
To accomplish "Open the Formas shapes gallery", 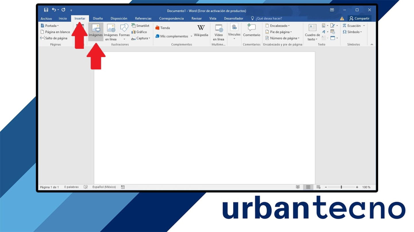I will coord(124,32).
